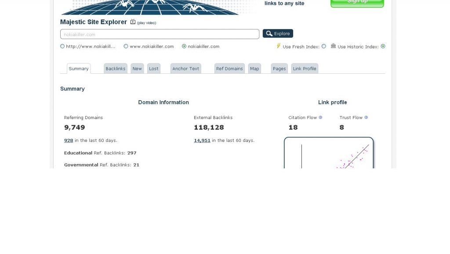
Task: Click the 9,749 referring domains value
Action: coord(75,127)
